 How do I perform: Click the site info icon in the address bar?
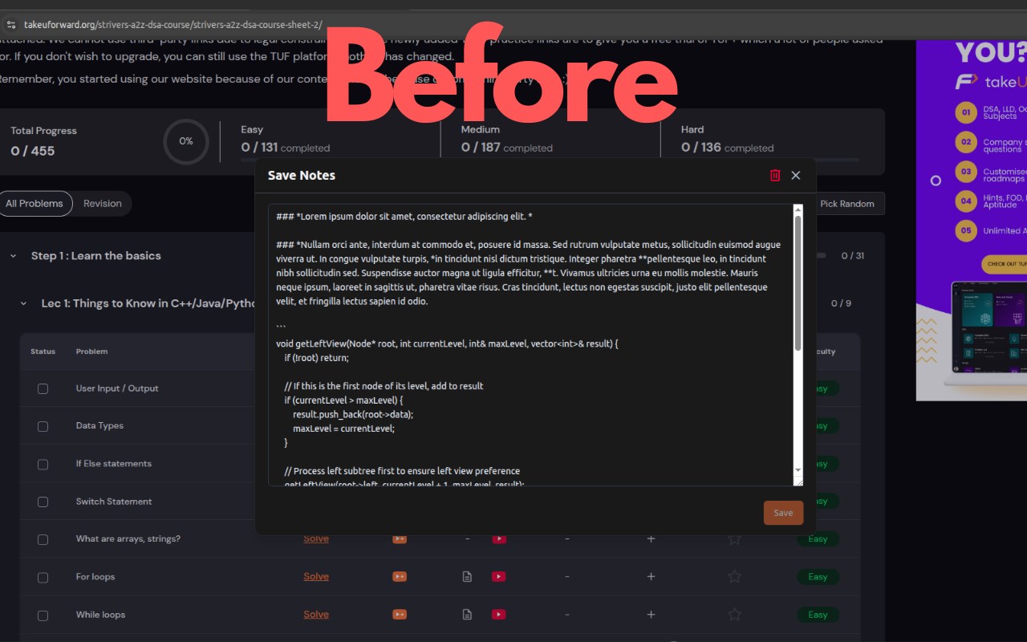(10, 25)
